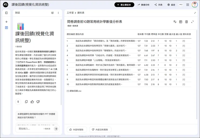200x138 pixels.
Task: Click the edit table notes icon
Action: click(175, 22)
